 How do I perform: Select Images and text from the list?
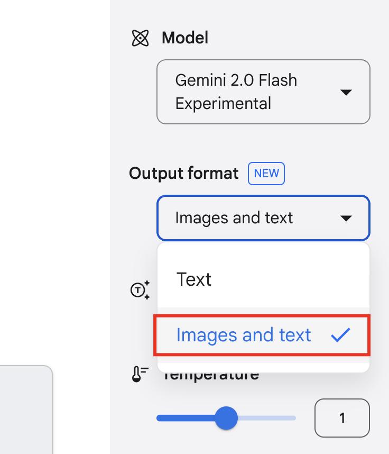tap(244, 335)
